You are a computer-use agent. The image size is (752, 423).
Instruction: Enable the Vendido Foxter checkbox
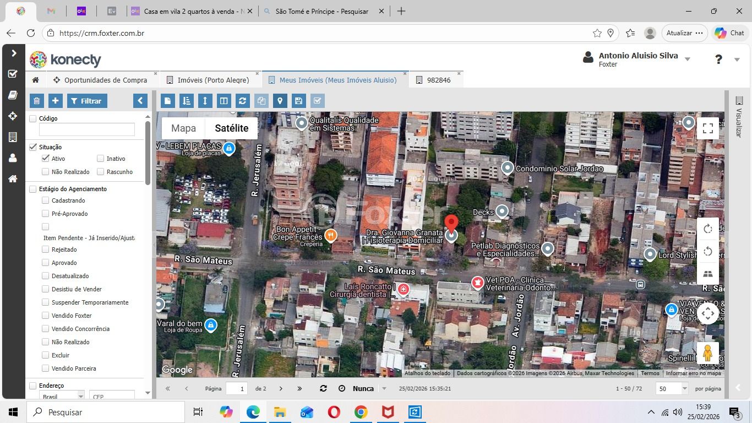[46, 316]
